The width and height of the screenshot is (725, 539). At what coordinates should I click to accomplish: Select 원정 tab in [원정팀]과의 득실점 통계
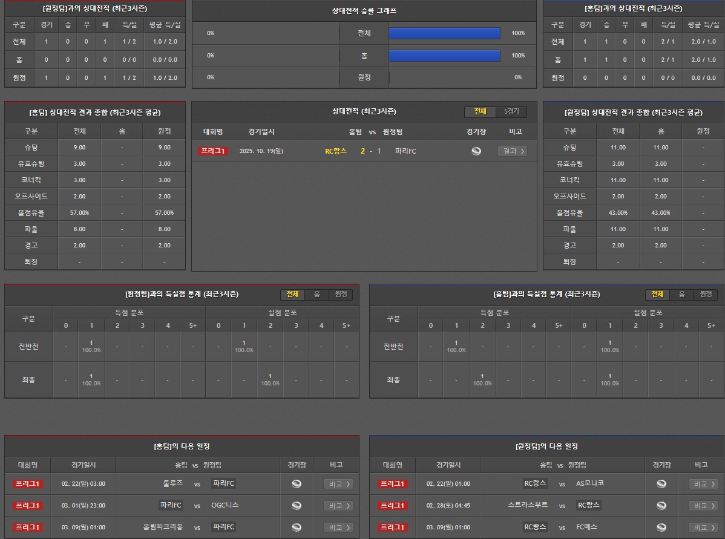[x=341, y=294]
